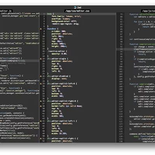Click the 'z-index: 500;' line
Viewport: 155px width, 155px height.
coord(59,31)
